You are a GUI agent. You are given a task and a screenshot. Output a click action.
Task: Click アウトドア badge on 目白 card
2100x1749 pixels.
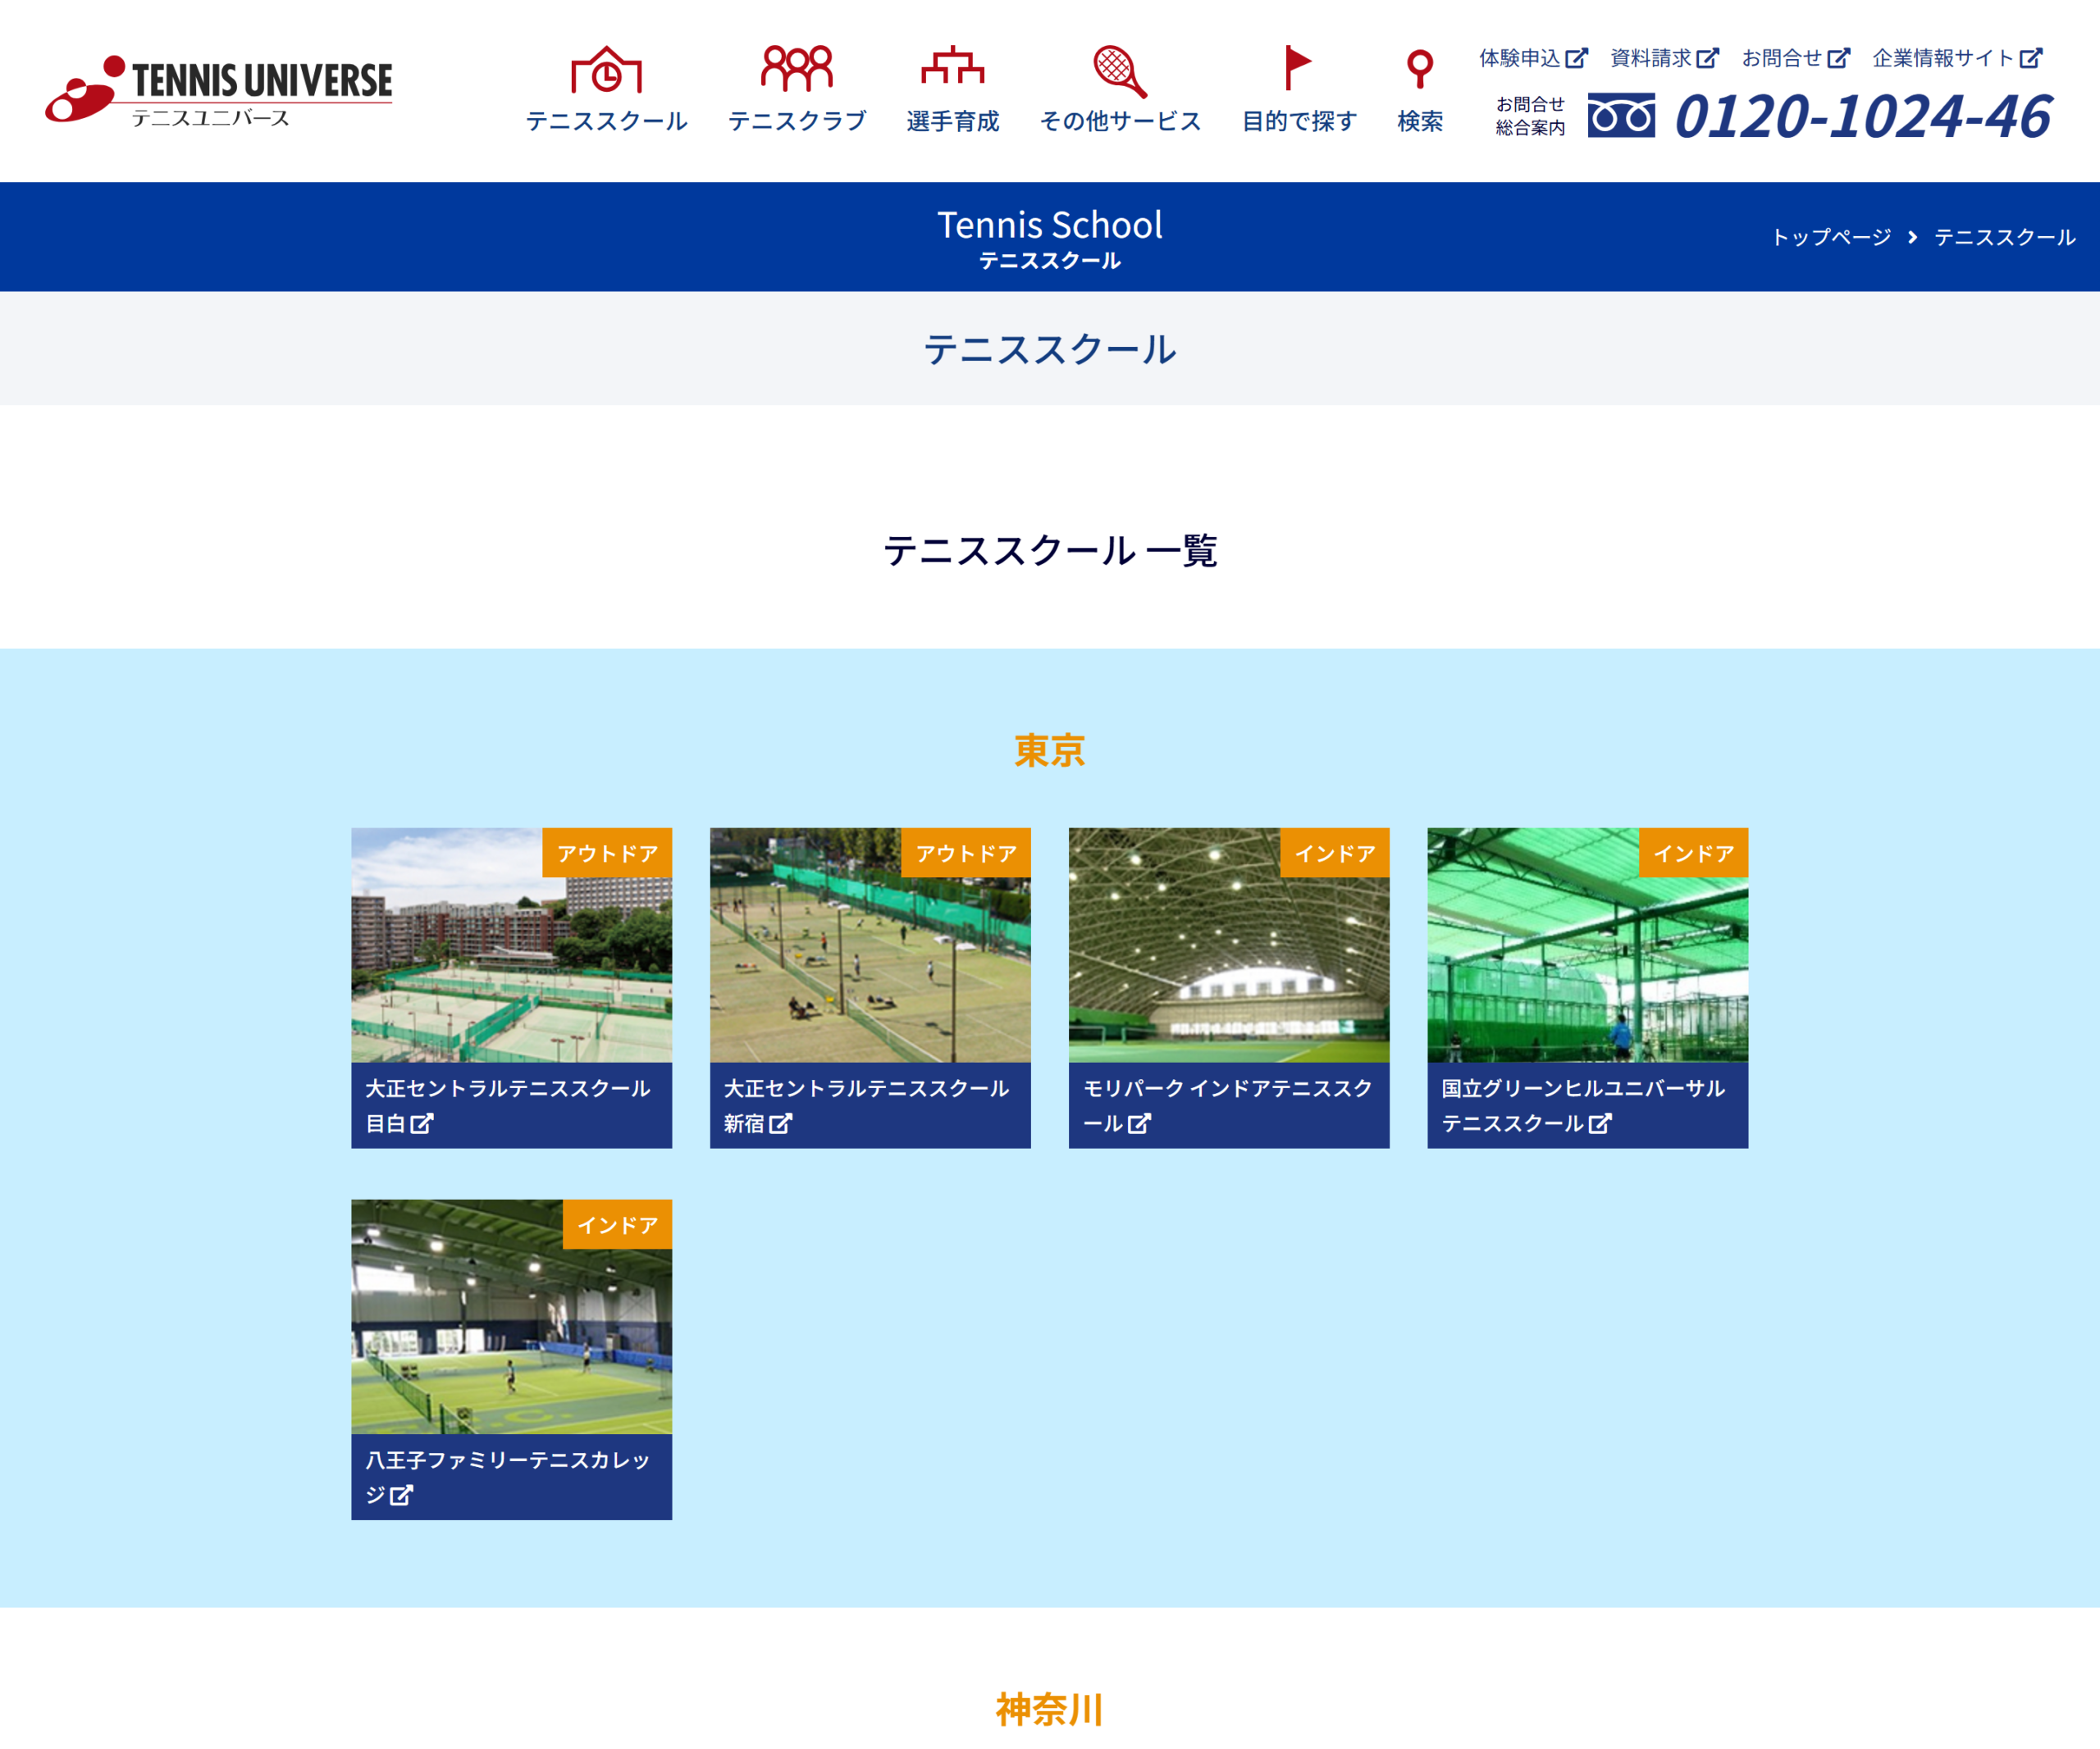coord(607,853)
